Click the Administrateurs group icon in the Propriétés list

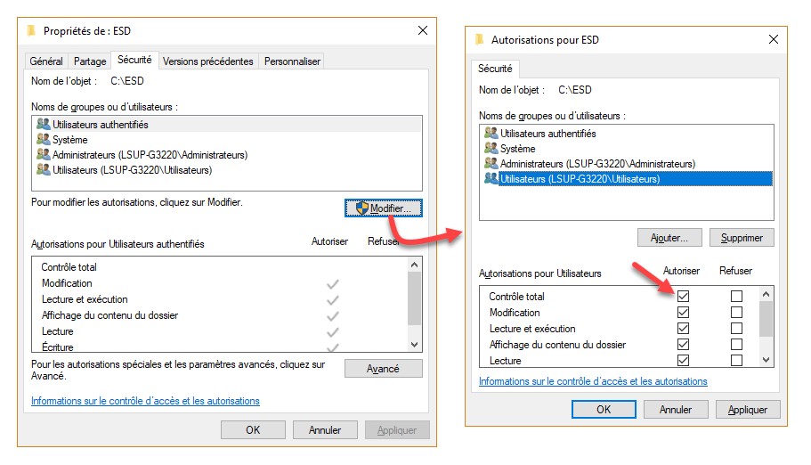coord(44,155)
